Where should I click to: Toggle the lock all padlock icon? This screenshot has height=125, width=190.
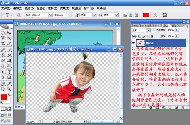[x=152, y=36]
